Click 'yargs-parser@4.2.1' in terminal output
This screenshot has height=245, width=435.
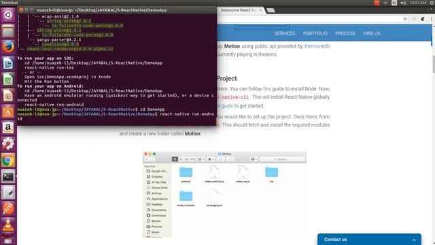click(x=59, y=39)
